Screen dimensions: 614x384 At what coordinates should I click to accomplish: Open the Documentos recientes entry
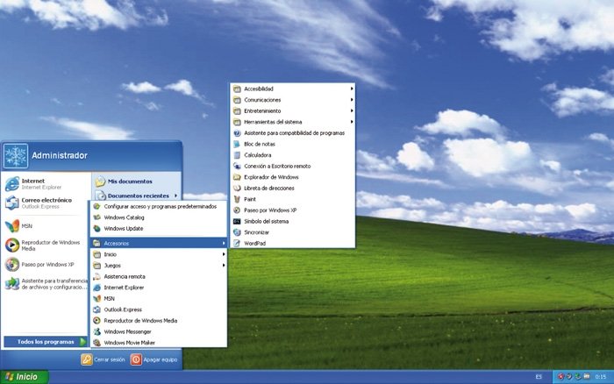pyautogui.click(x=137, y=196)
